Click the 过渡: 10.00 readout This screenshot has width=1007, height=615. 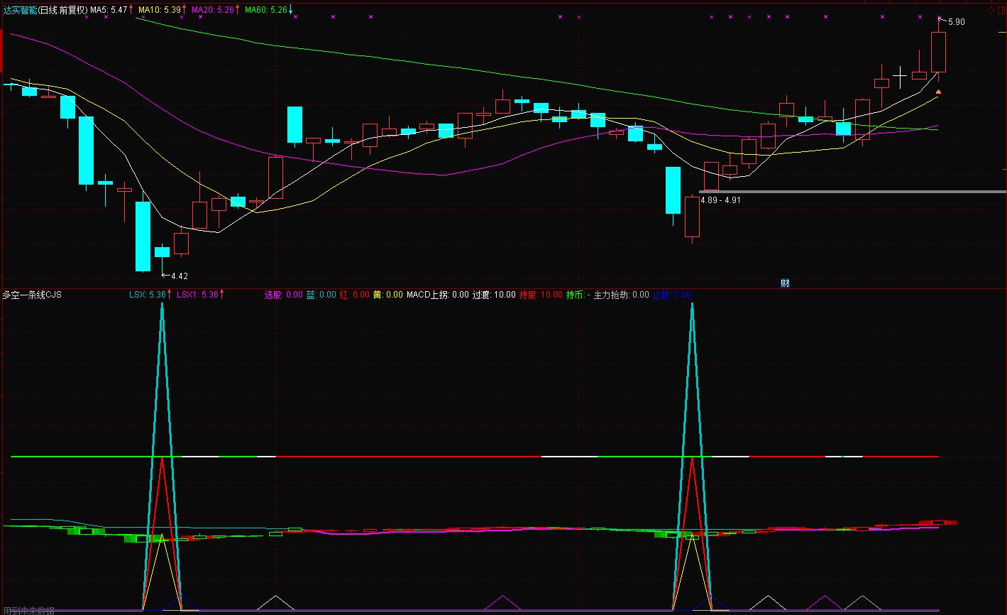pos(495,295)
